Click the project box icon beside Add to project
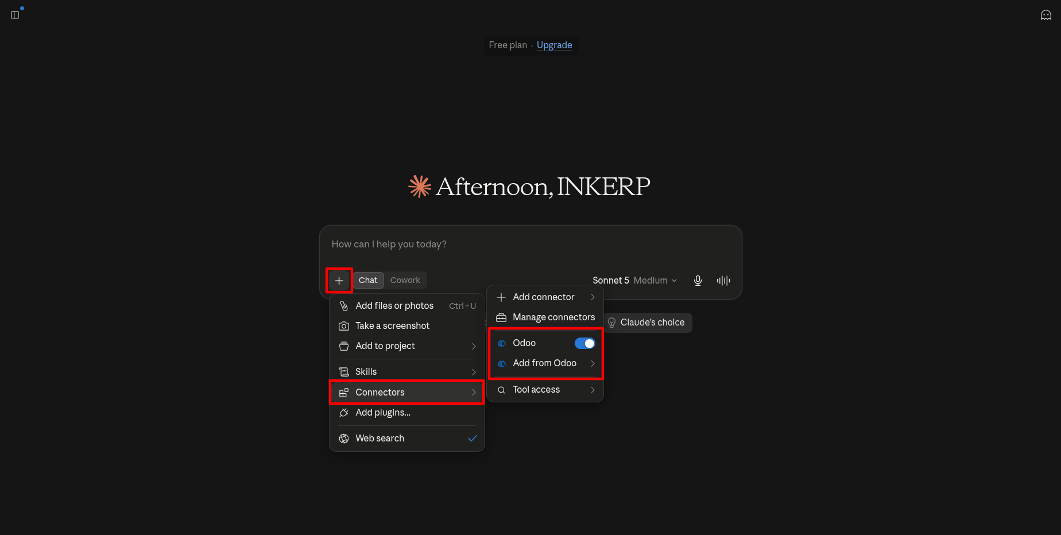The height and width of the screenshot is (535, 1061). click(x=344, y=346)
